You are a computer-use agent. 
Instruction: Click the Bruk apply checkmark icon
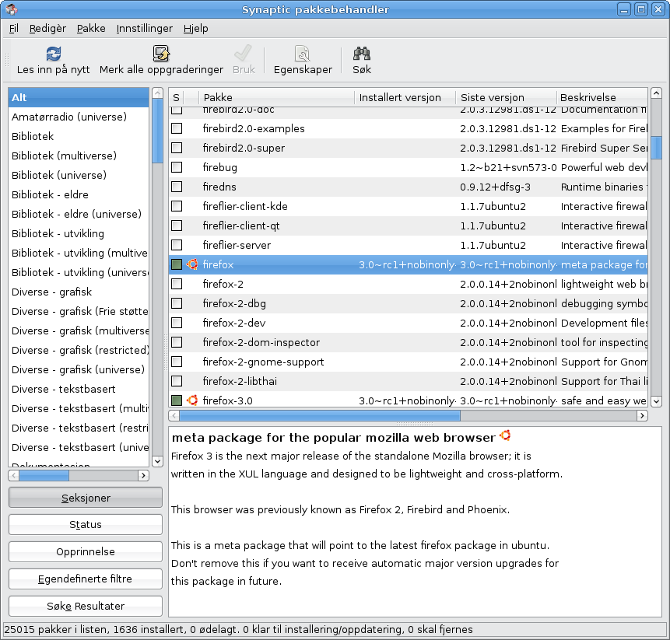243,54
